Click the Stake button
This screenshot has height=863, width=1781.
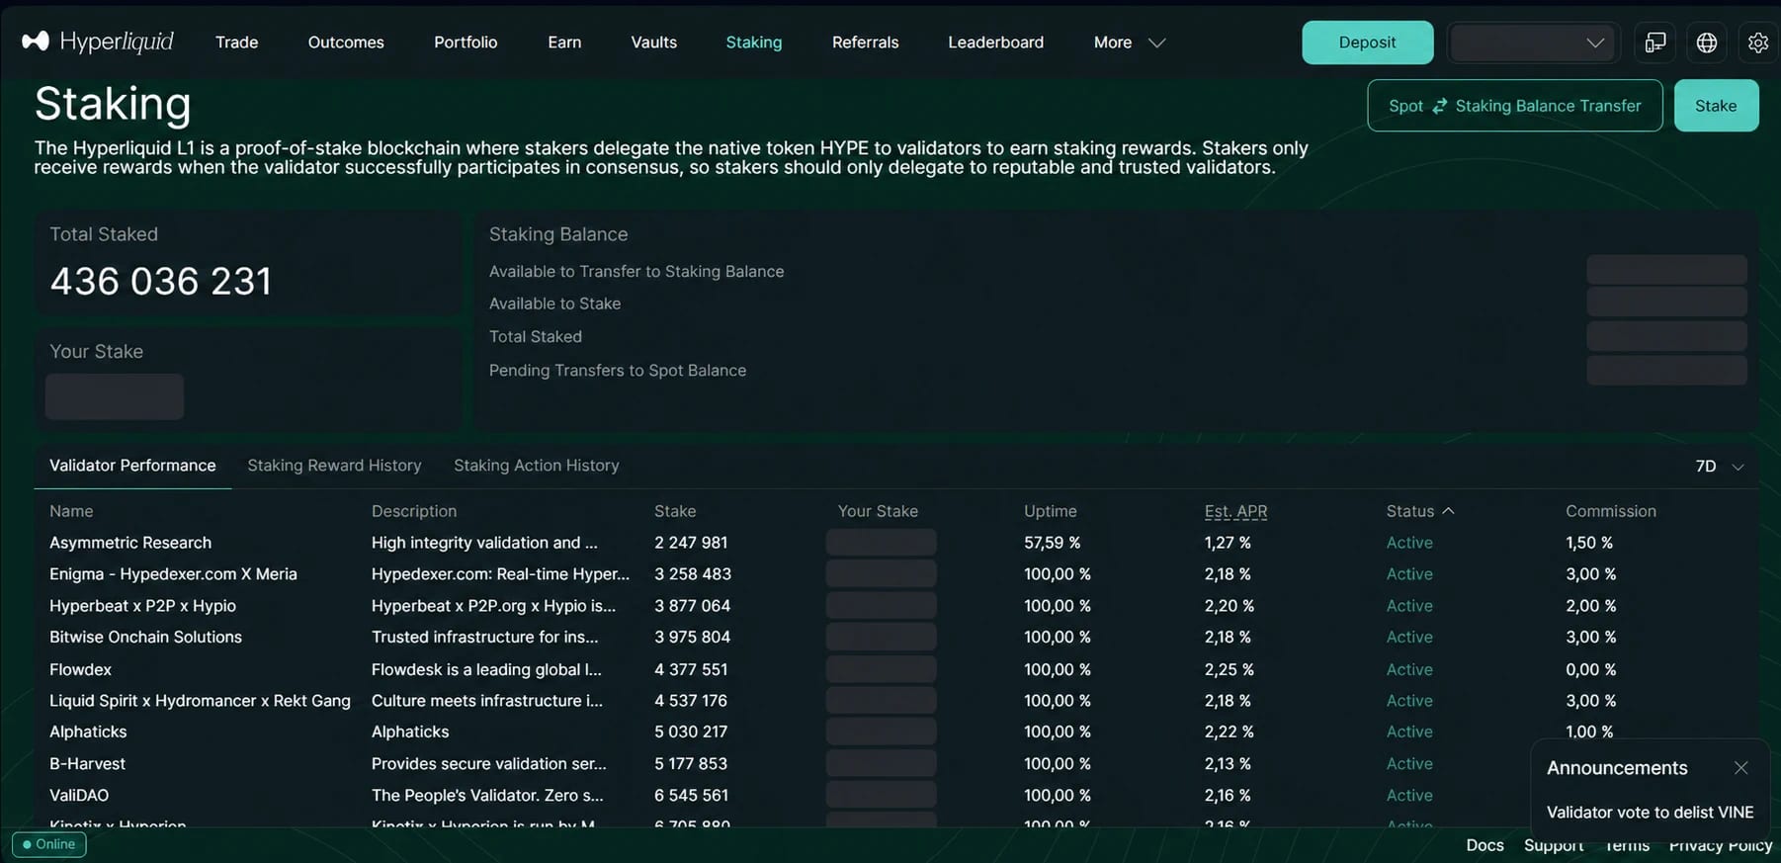[1716, 106]
